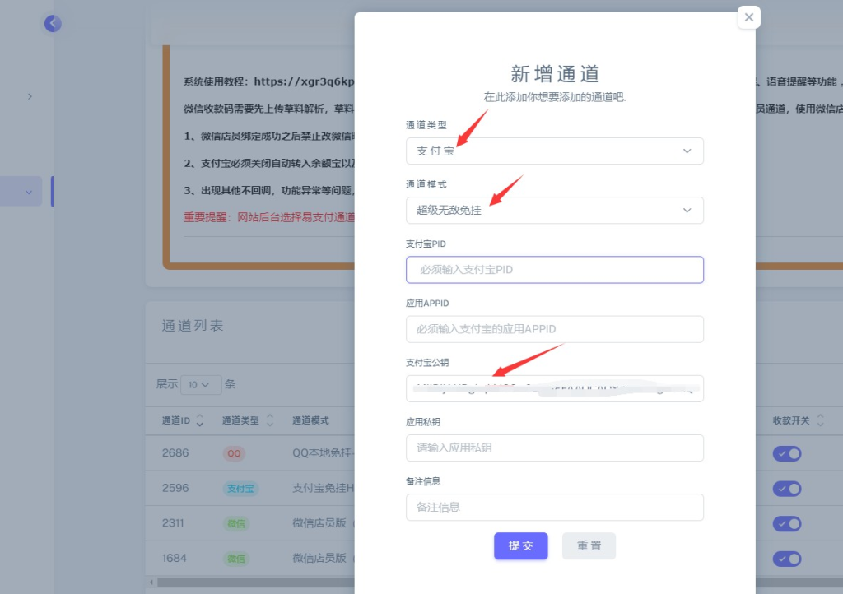Collapse sidebar with purple back arrow icon
The width and height of the screenshot is (843, 594).
pos(53,23)
